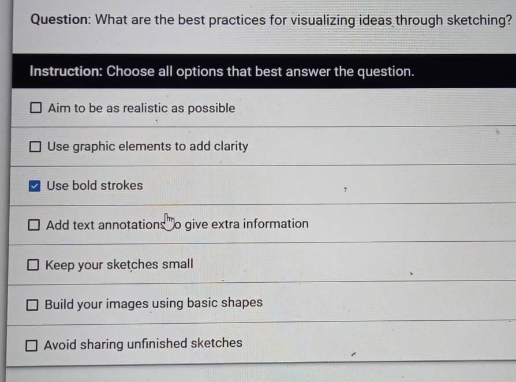Uncheck the 'Use bold strokes' checkbox
The width and height of the screenshot is (516, 382).
pos(35,186)
